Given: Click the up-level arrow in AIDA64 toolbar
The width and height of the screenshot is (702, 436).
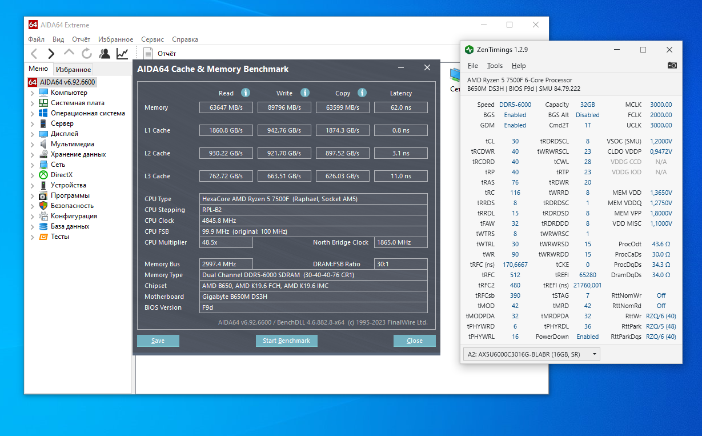Looking at the screenshot, I should tap(69, 53).
